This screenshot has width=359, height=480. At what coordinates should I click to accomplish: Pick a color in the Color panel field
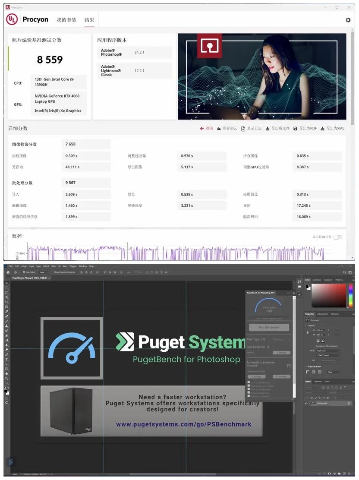coord(329,296)
